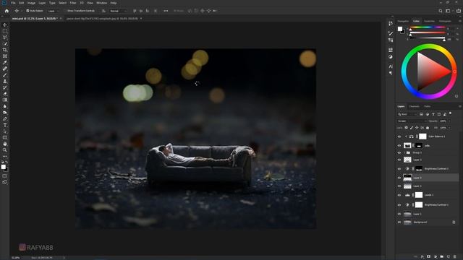Image resolution: width=463 pixels, height=260 pixels.
Task: Toggle visibility of Brightness/Contrast 1 layer
Action: pyautogui.click(x=399, y=204)
